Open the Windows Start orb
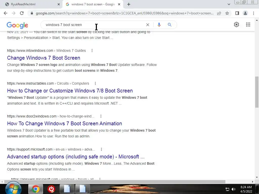Screen dimensions: 259x194 click(x=13, y=188)
